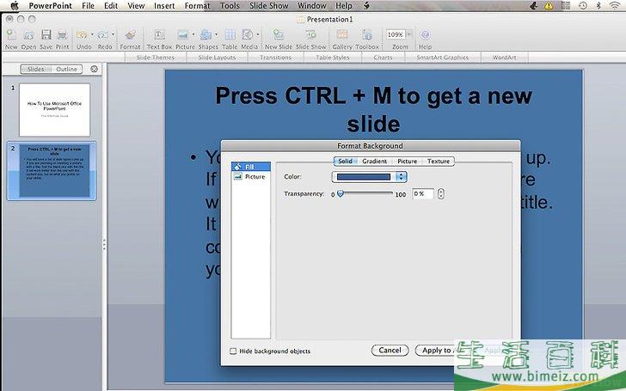Image resolution: width=626 pixels, height=391 pixels.
Task: Switch sidebar to Outline view
Action: point(66,69)
